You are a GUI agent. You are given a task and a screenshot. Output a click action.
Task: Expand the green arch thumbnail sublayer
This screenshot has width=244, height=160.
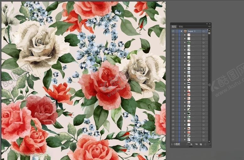[185, 42]
